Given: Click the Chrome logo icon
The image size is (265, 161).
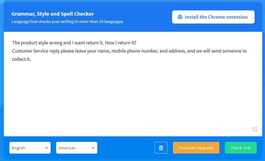Looking at the screenshot, I should 180,17.
